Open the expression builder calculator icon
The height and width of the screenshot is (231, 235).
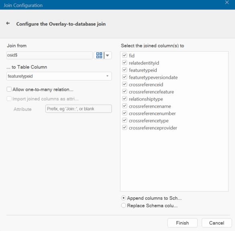click(x=99, y=55)
